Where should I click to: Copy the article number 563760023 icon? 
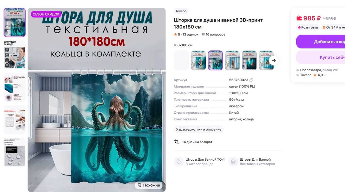coord(251,80)
